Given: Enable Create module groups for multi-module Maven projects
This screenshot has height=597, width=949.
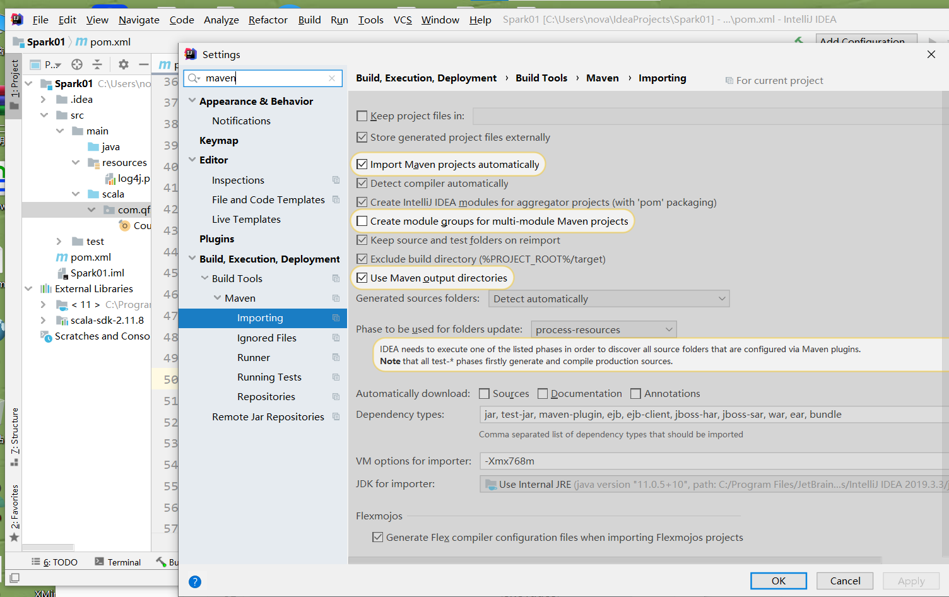Looking at the screenshot, I should pyautogui.click(x=362, y=222).
